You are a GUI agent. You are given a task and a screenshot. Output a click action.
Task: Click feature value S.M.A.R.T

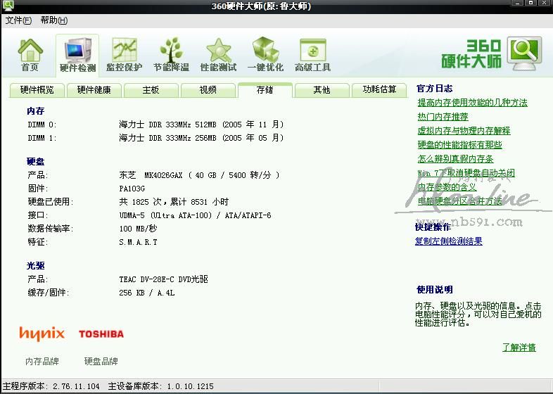click(x=138, y=242)
